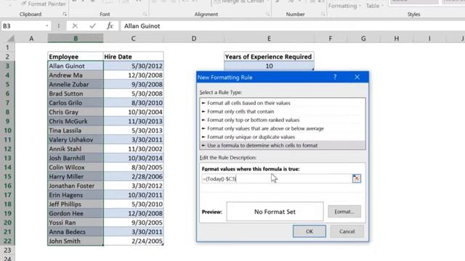The image size is (465, 261).
Task: Open Font group dialog launcher
Action: tap(145, 14)
